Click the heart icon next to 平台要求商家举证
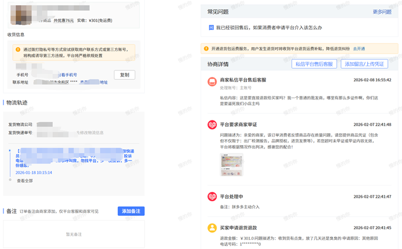The width and height of the screenshot is (402, 249). [x=212, y=125]
